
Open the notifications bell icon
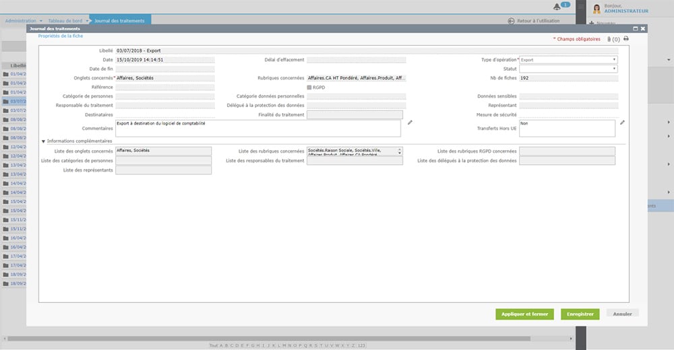coord(557,7)
